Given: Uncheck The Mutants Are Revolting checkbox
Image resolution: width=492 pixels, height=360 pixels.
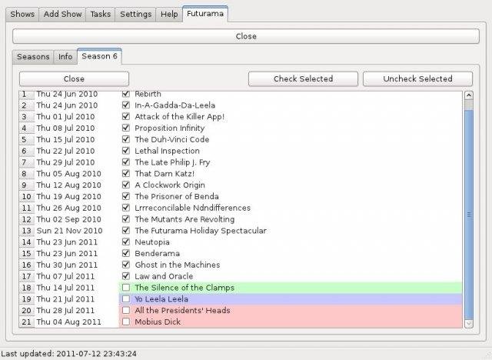Looking at the screenshot, I should 126,219.
